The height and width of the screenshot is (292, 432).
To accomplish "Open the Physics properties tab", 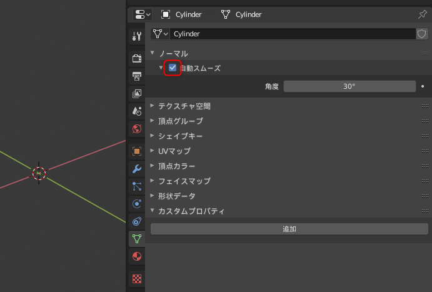I will (x=137, y=204).
